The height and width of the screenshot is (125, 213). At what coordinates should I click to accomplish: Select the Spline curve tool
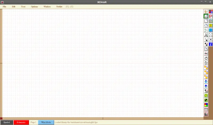point(206,30)
